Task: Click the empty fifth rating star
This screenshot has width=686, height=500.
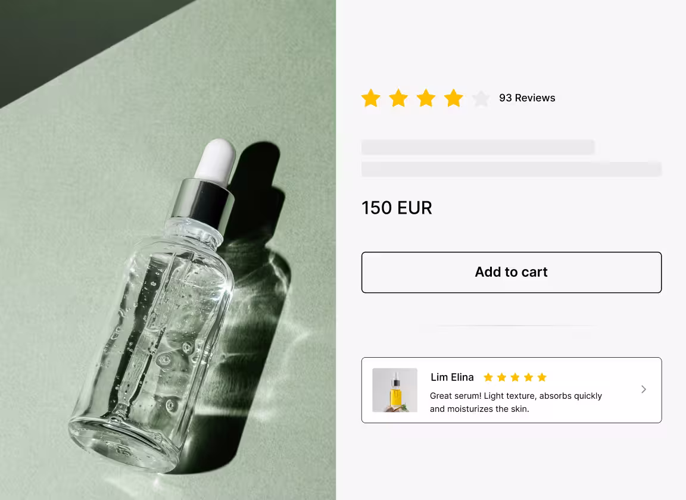Action: tap(481, 98)
